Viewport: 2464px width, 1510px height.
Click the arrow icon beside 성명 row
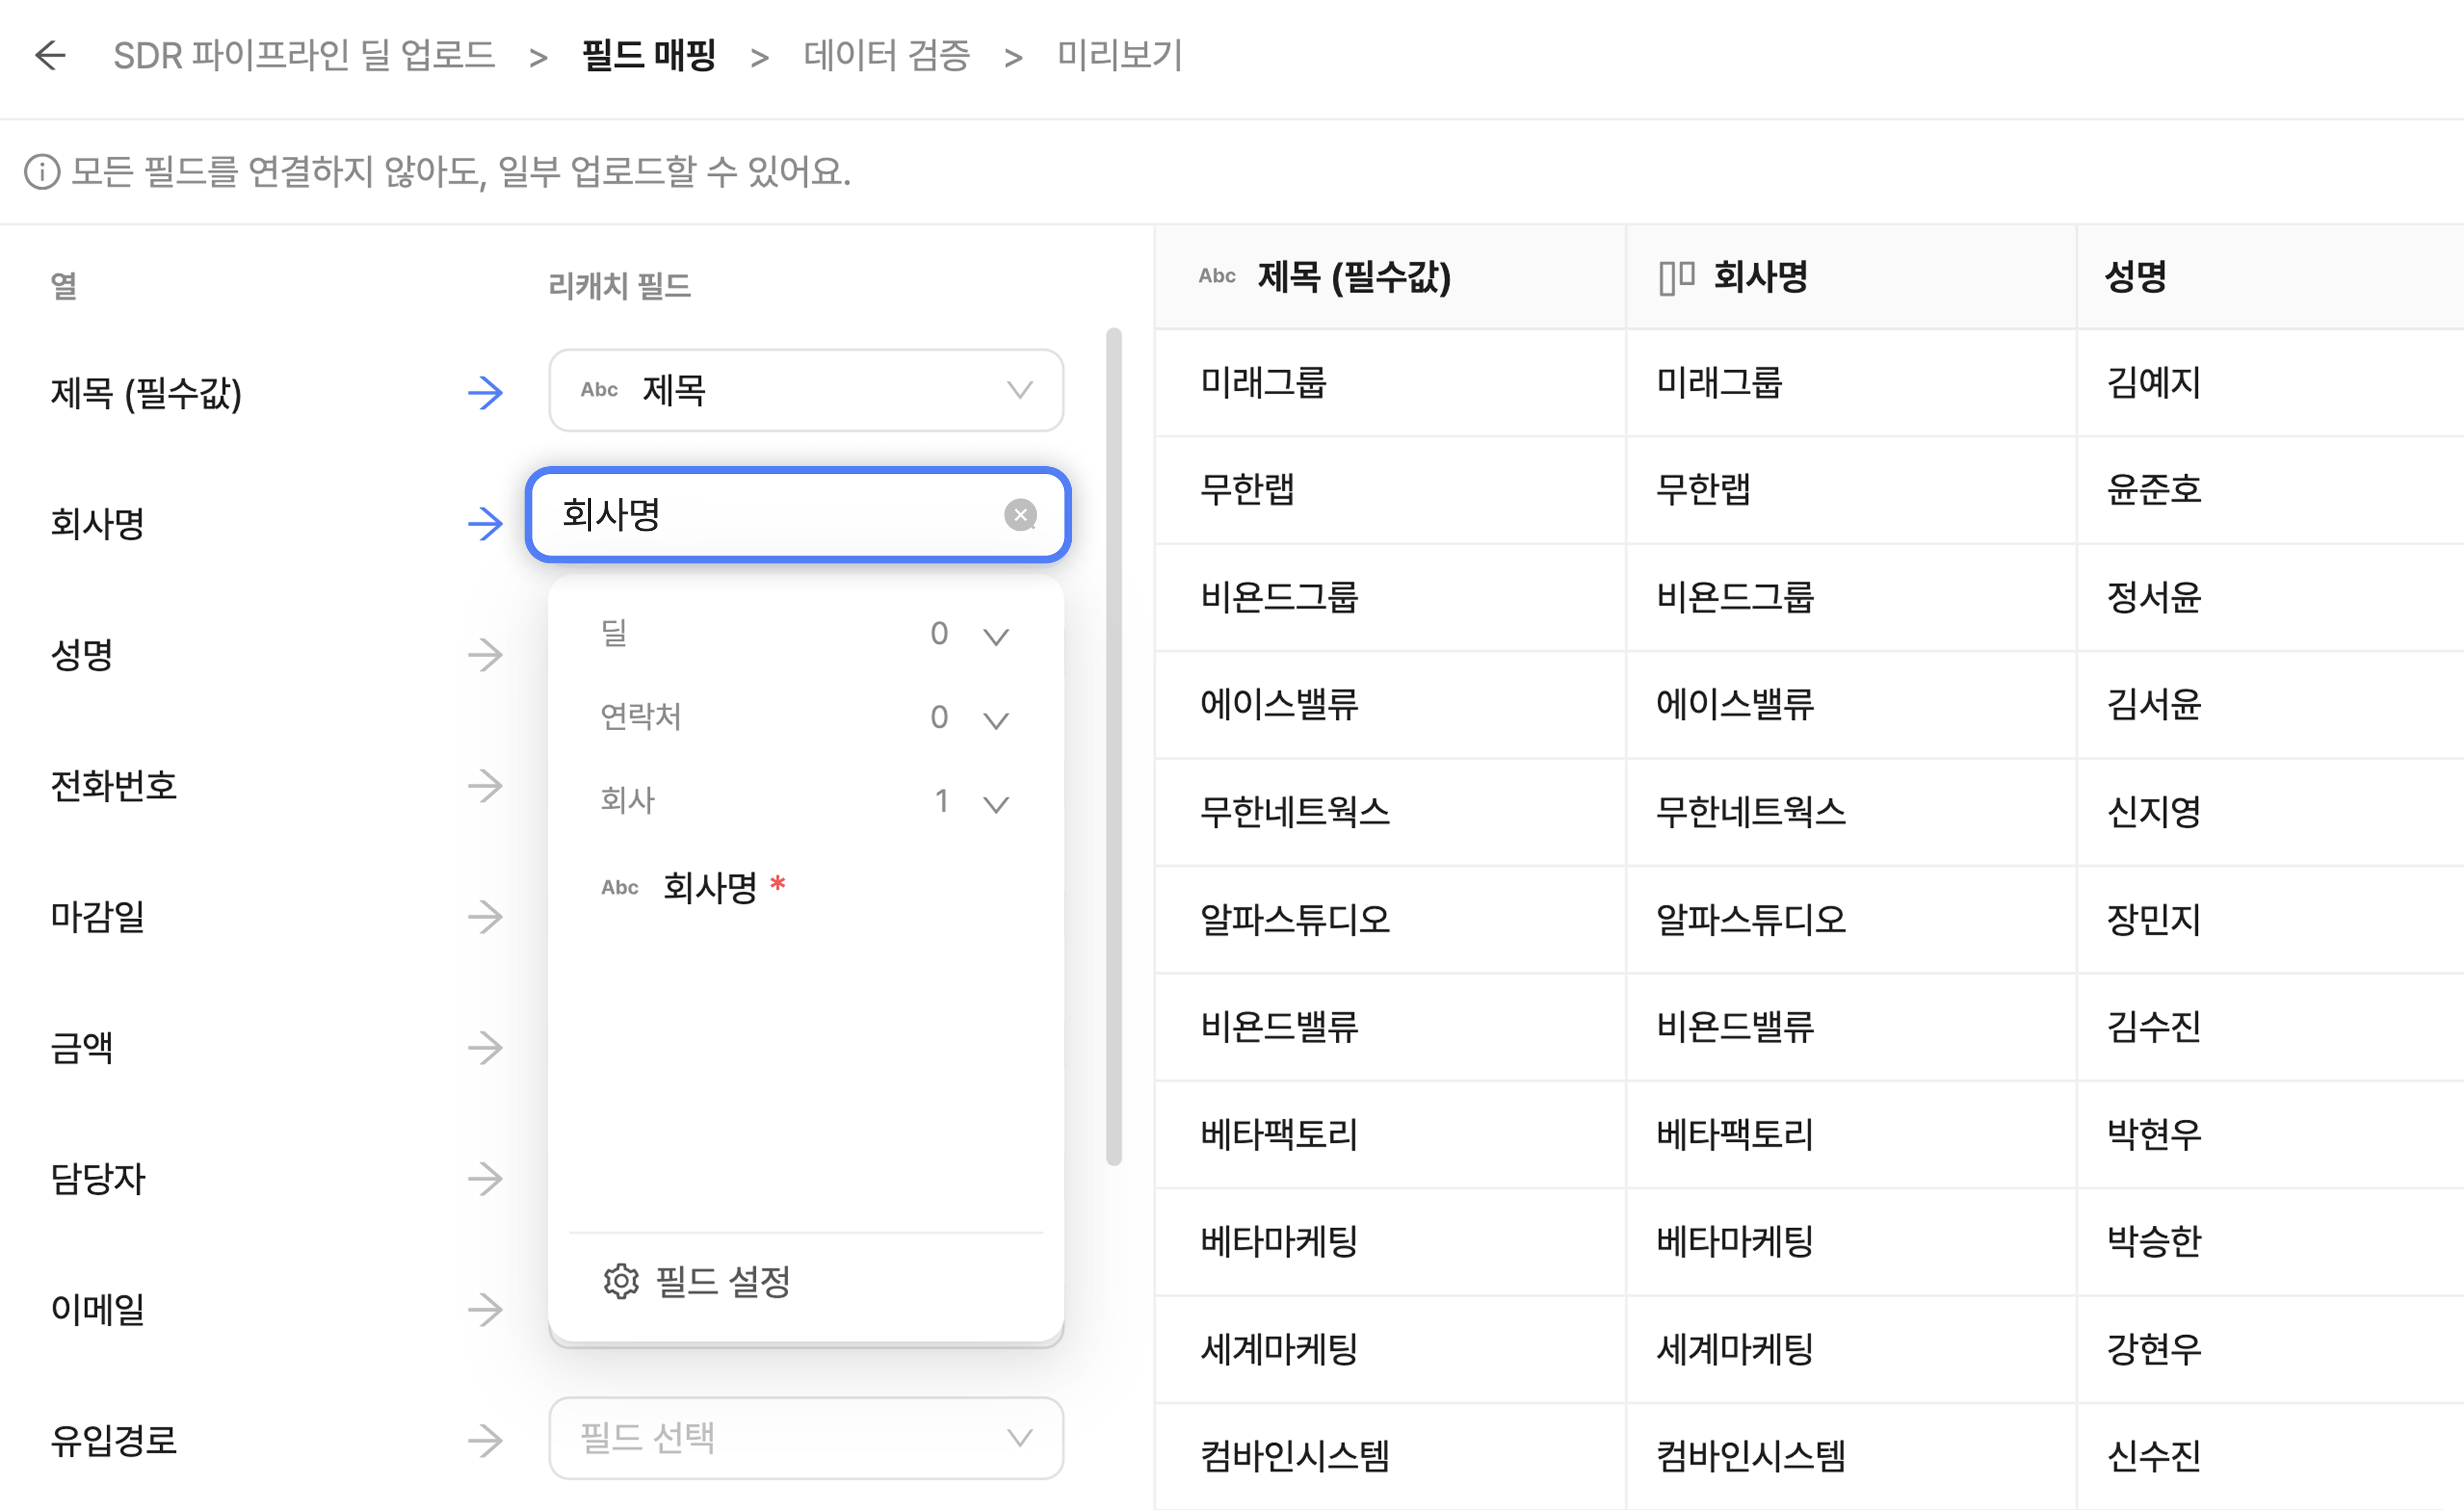pos(485,655)
